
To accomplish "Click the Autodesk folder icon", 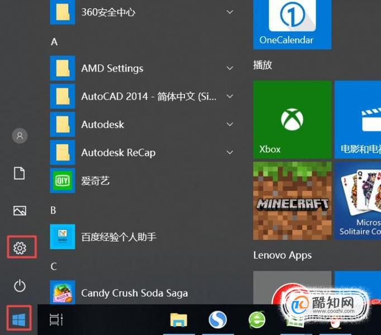I will [63, 125].
